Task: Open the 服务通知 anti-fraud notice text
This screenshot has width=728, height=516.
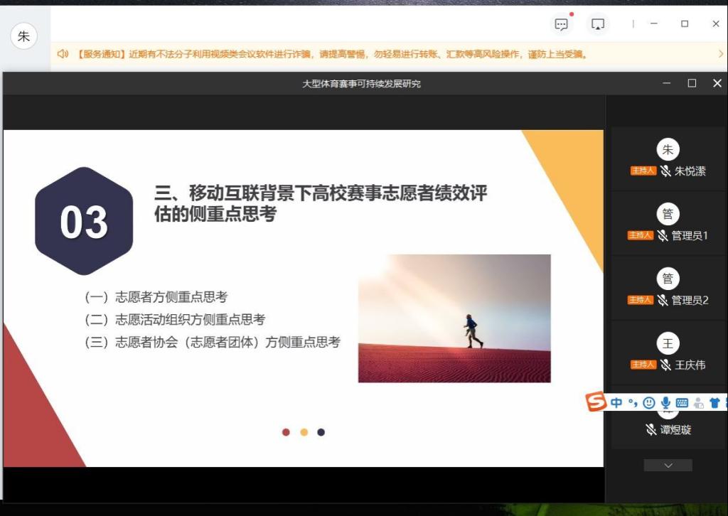Action: click(331, 54)
